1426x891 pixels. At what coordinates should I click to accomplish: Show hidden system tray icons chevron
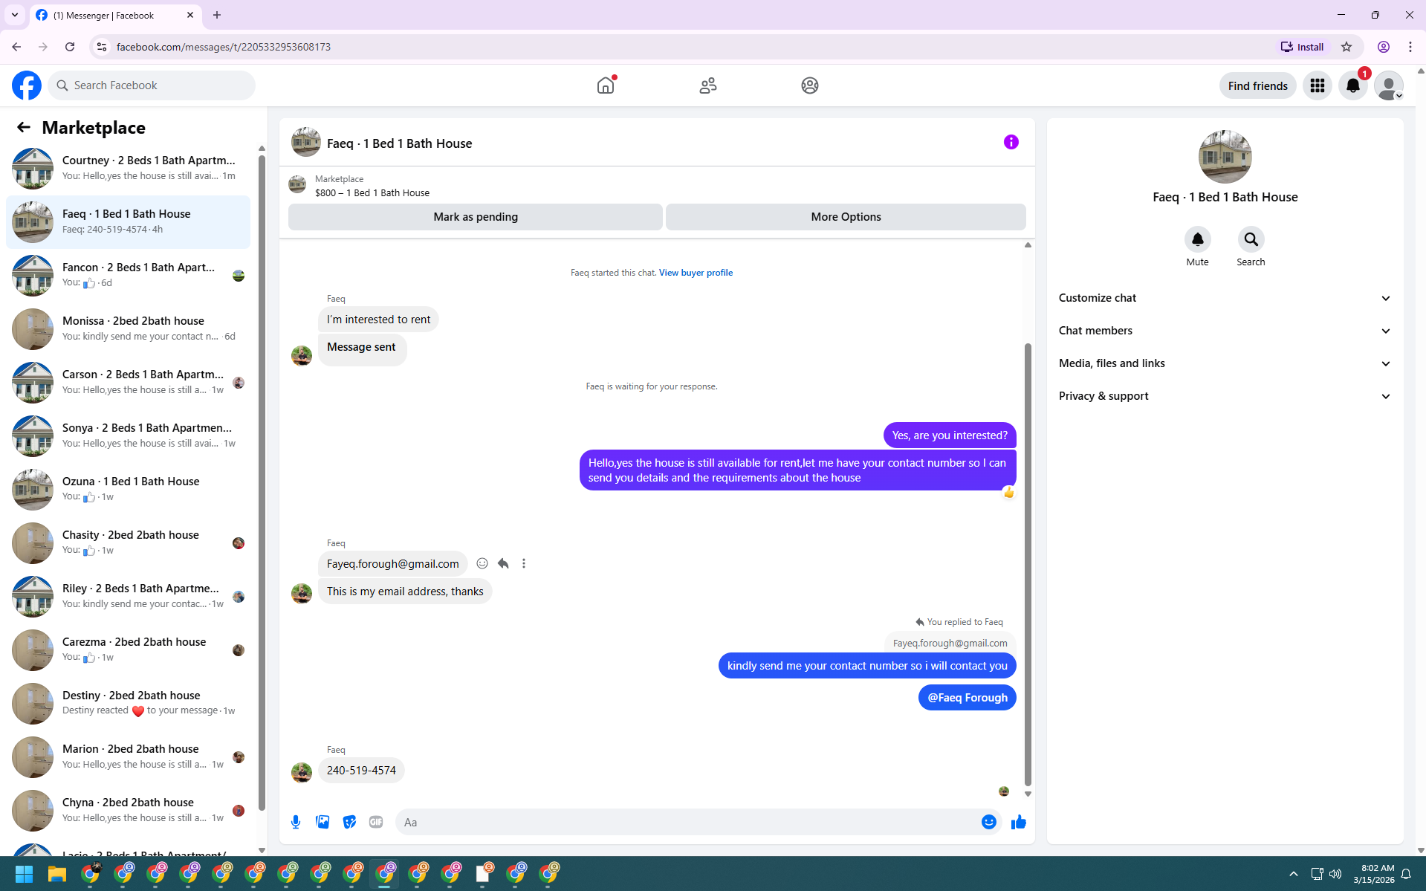[1294, 874]
